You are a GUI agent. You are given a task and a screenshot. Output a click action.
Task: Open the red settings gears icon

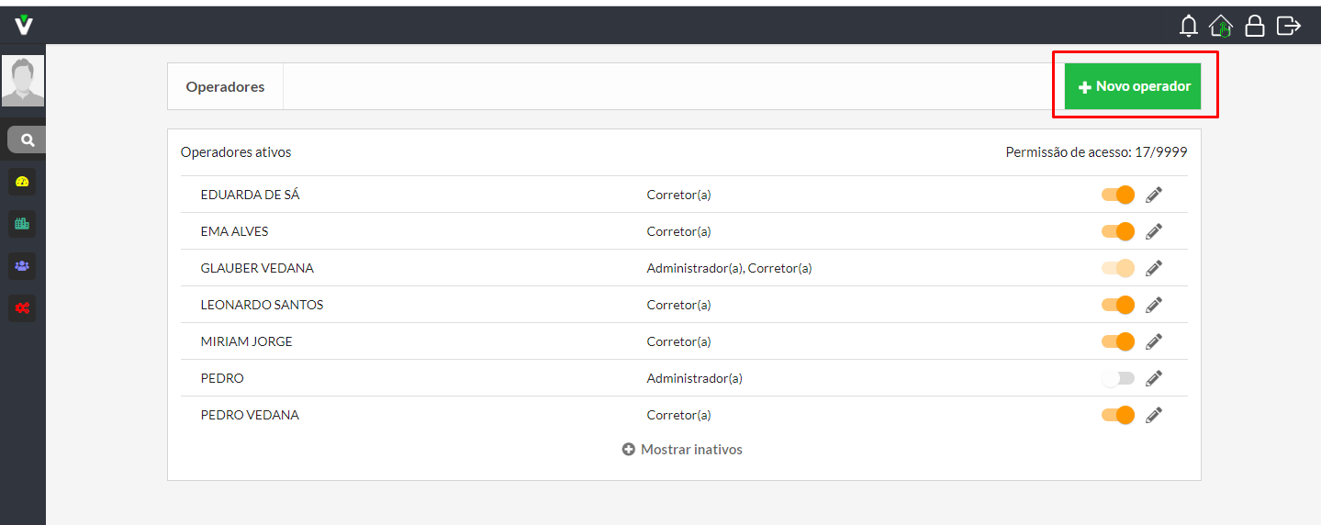[x=23, y=308]
